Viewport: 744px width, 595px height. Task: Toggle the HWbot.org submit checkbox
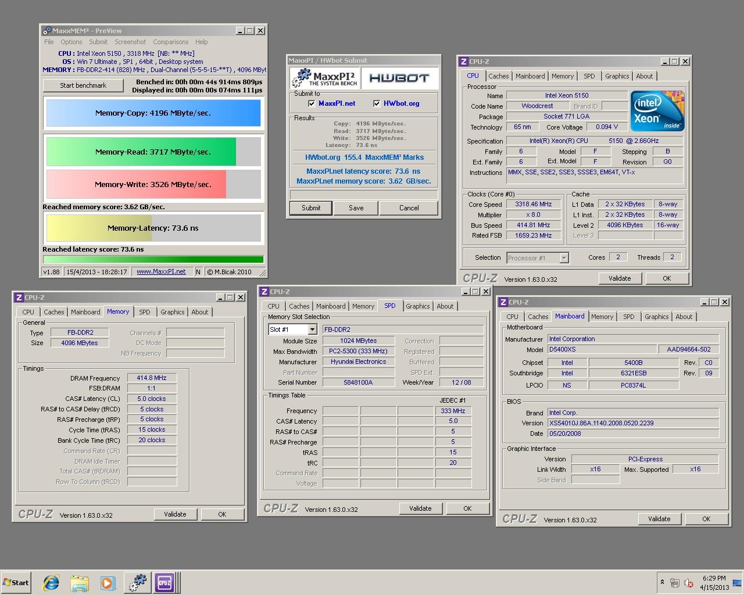click(x=377, y=103)
